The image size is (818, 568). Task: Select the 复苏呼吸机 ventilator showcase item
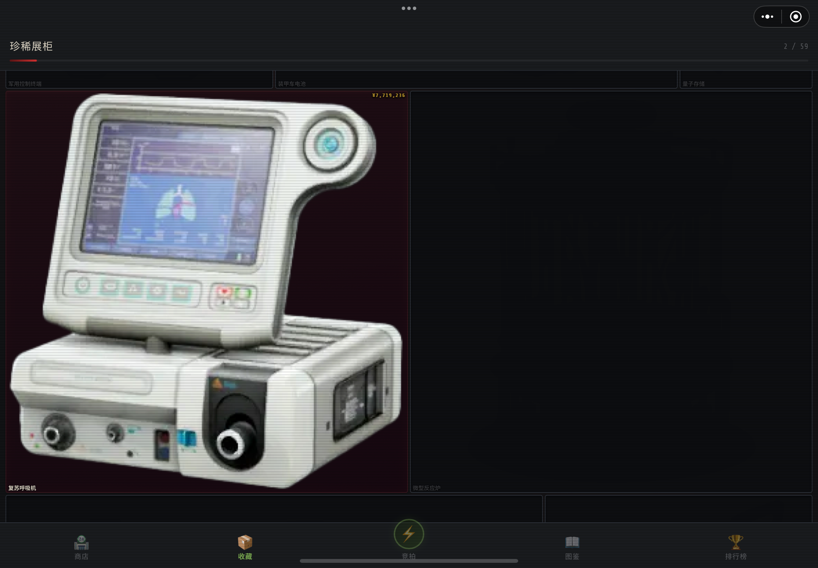point(207,292)
